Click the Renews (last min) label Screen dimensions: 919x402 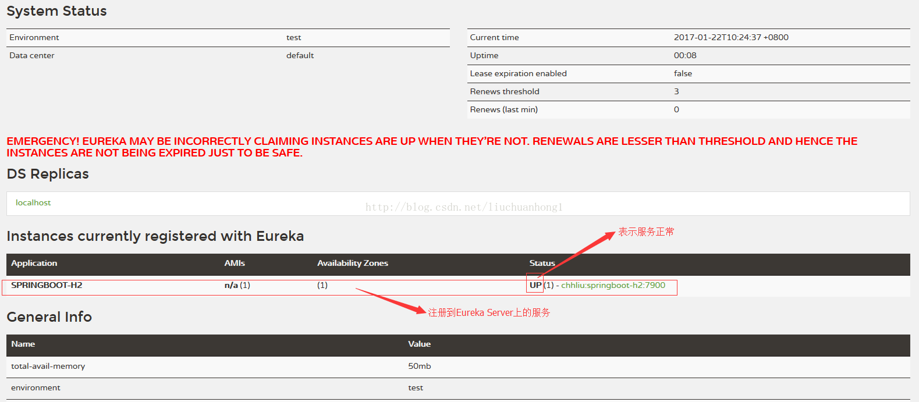tap(503, 109)
